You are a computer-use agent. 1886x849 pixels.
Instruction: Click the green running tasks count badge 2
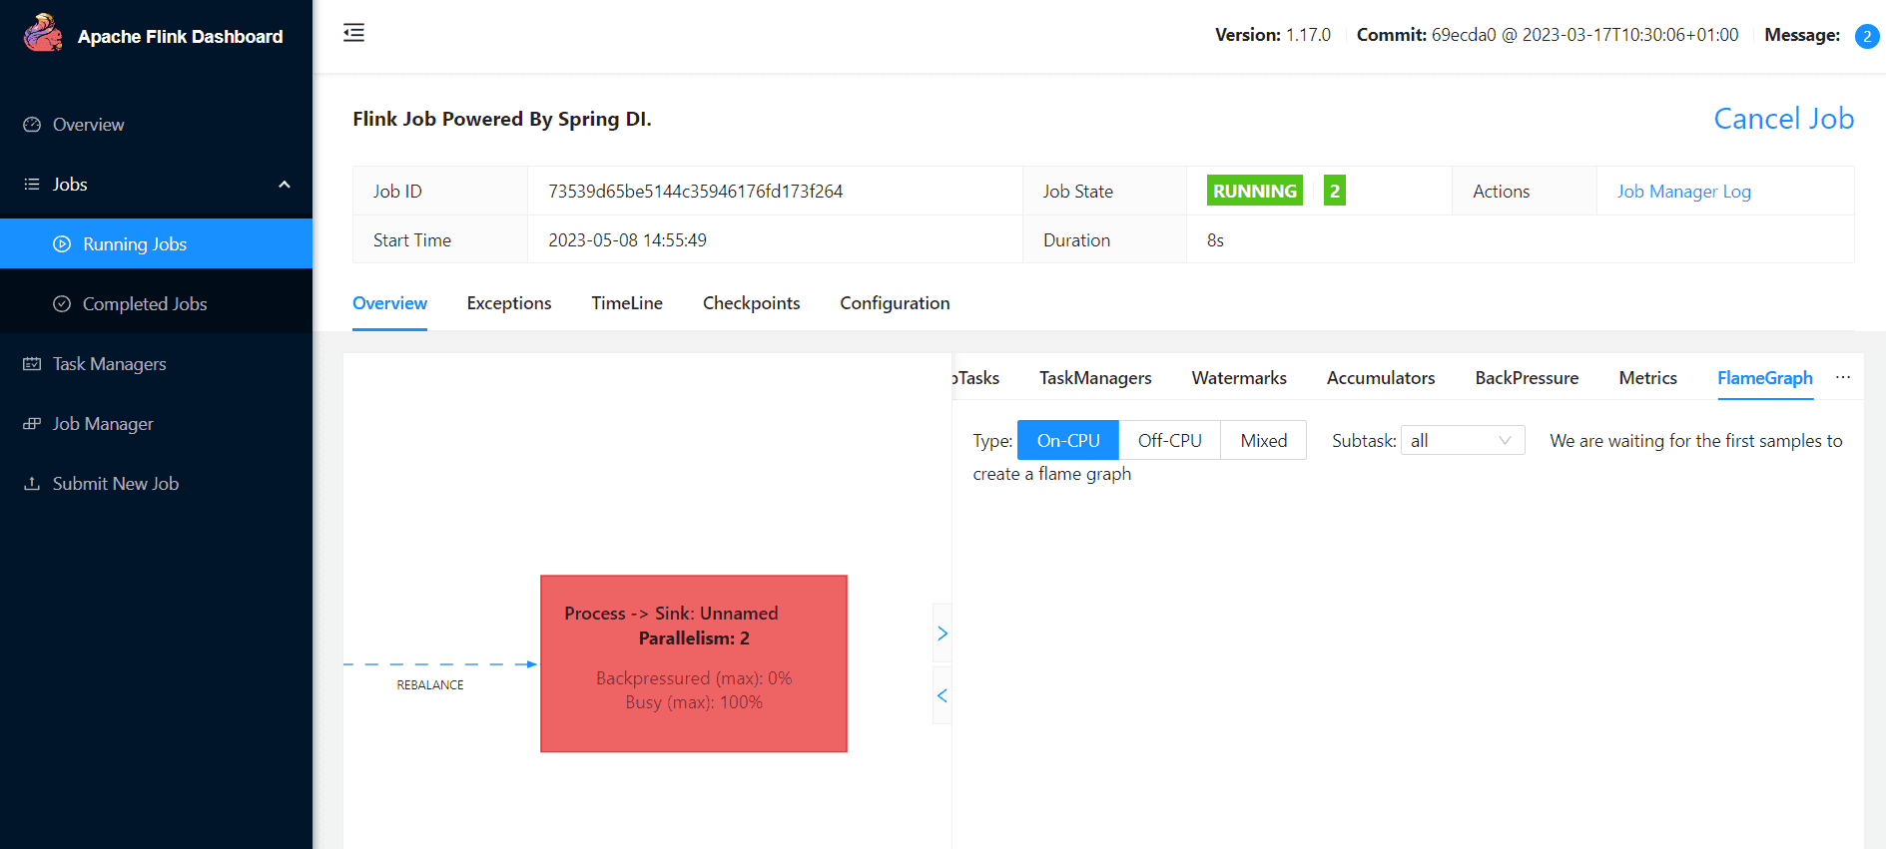pos(1334,191)
